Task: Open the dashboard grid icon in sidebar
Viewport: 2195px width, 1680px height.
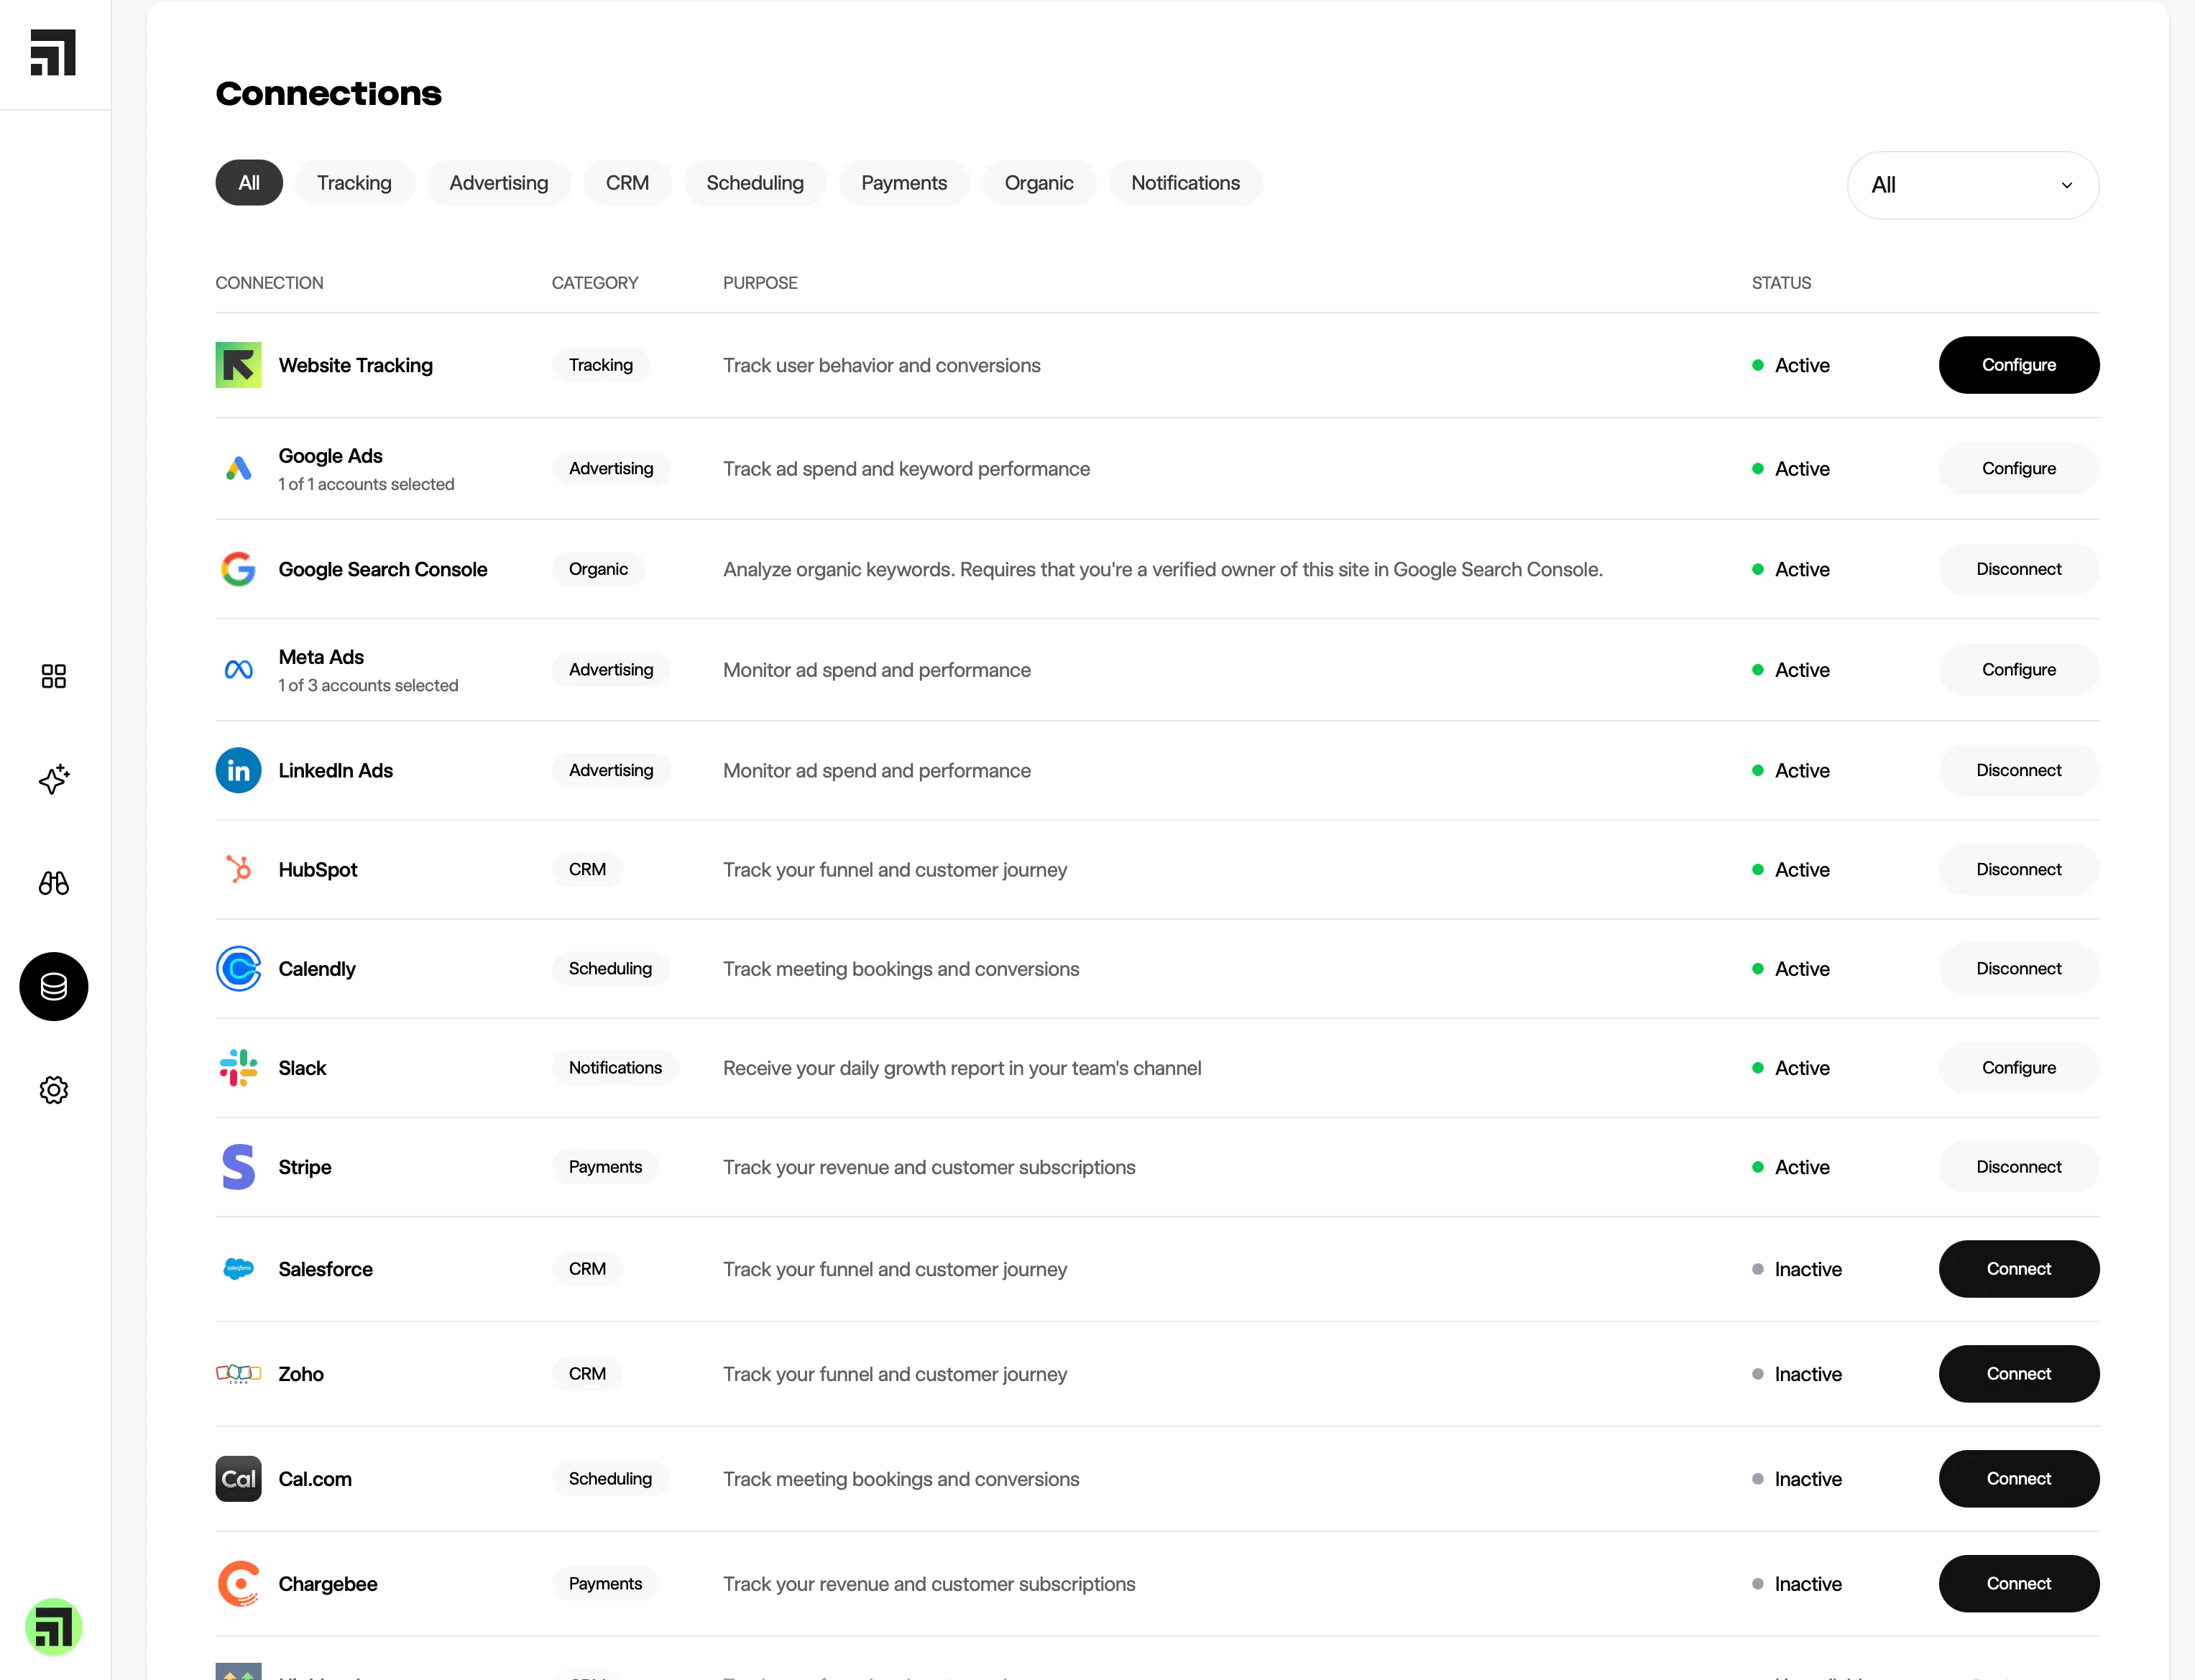Action: pos(54,676)
